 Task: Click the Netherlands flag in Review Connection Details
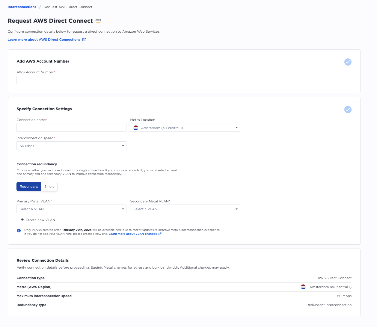[x=303, y=287]
